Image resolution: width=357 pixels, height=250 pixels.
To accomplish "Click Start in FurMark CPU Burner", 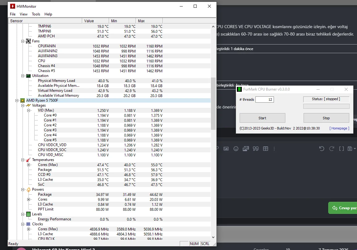I will (x=262, y=118).
